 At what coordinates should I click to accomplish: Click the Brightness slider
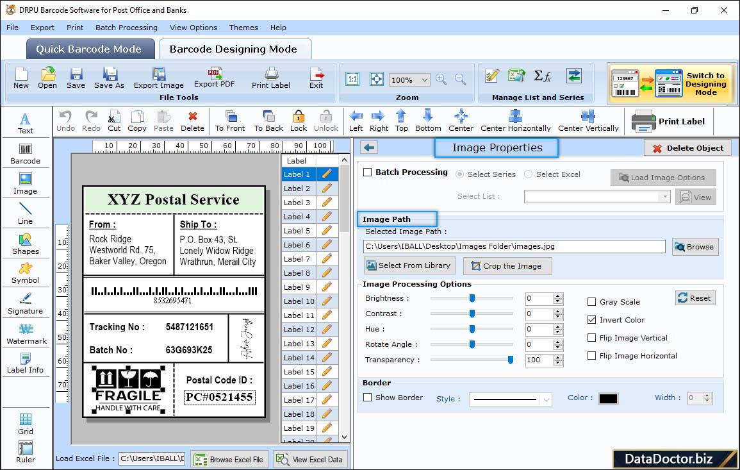[x=472, y=298]
